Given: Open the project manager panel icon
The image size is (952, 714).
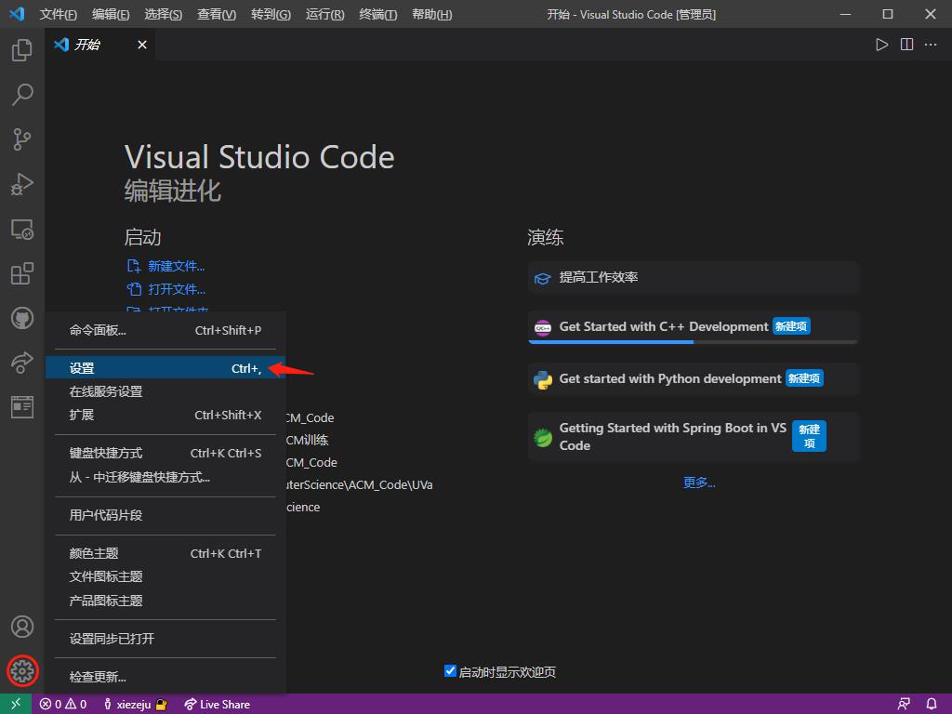Looking at the screenshot, I should coord(22,407).
